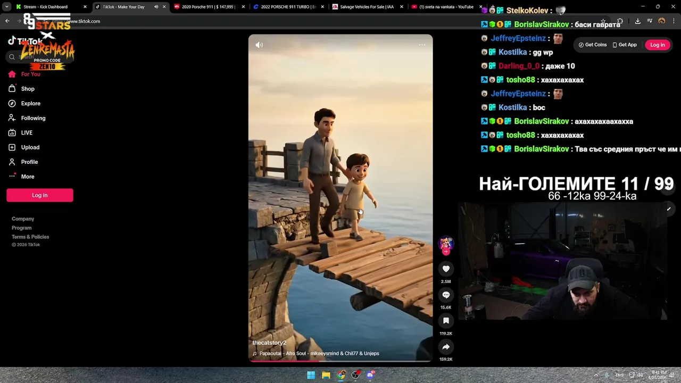Expand Terms & Policies footer section
The height and width of the screenshot is (383, 681).
click(x=30, y=237)
